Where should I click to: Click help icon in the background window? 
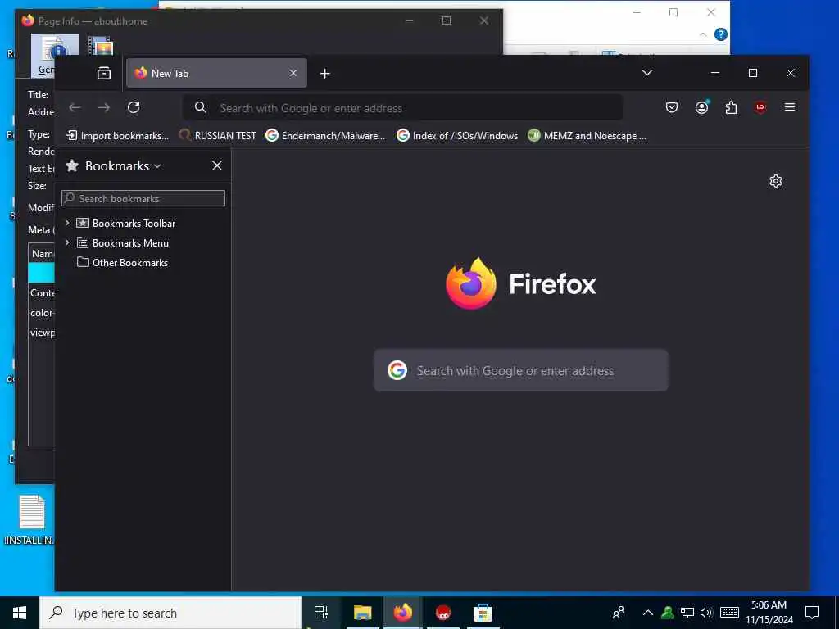[721, 34]
